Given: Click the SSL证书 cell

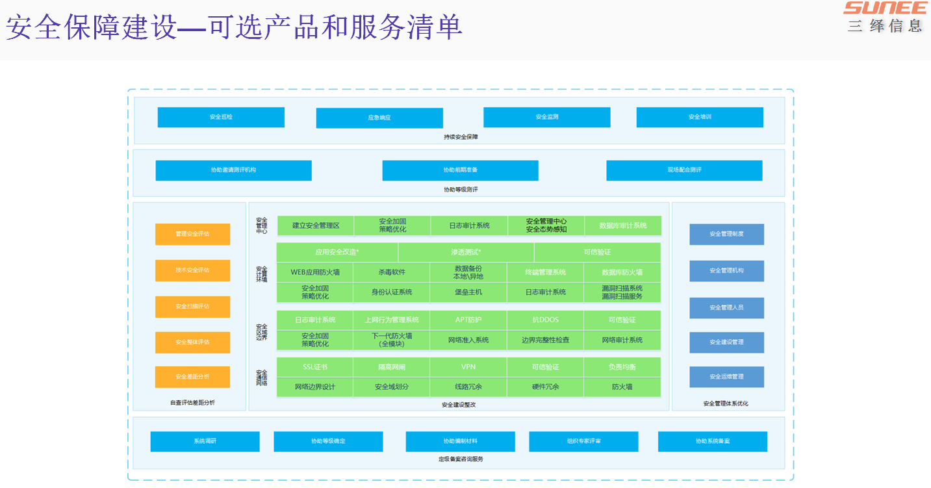Looking at the screenshot, I should (x=315, y=367).
